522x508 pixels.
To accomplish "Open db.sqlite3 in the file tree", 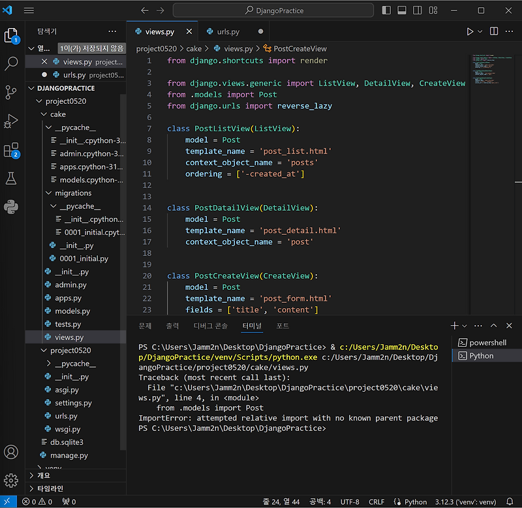I will point(67,442).
